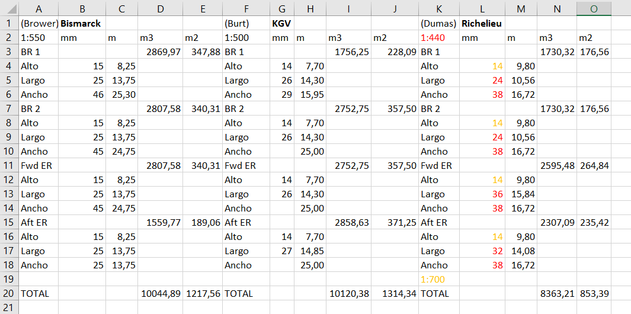Click Aft ER label in column K

coord(439,223)
